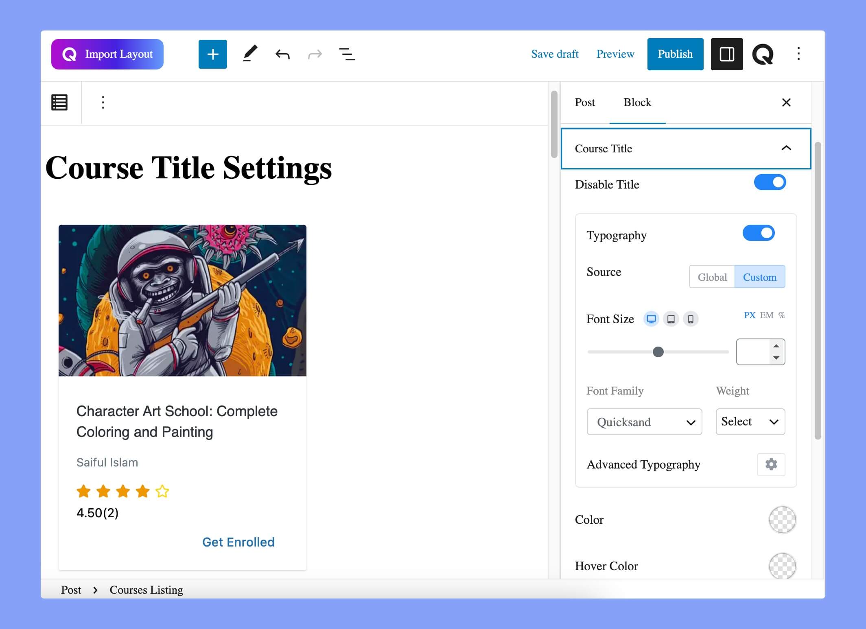Click the sidebar toggle panel icon
The width and height of the screenshot is (866, 629).
(x=728, y=54)
